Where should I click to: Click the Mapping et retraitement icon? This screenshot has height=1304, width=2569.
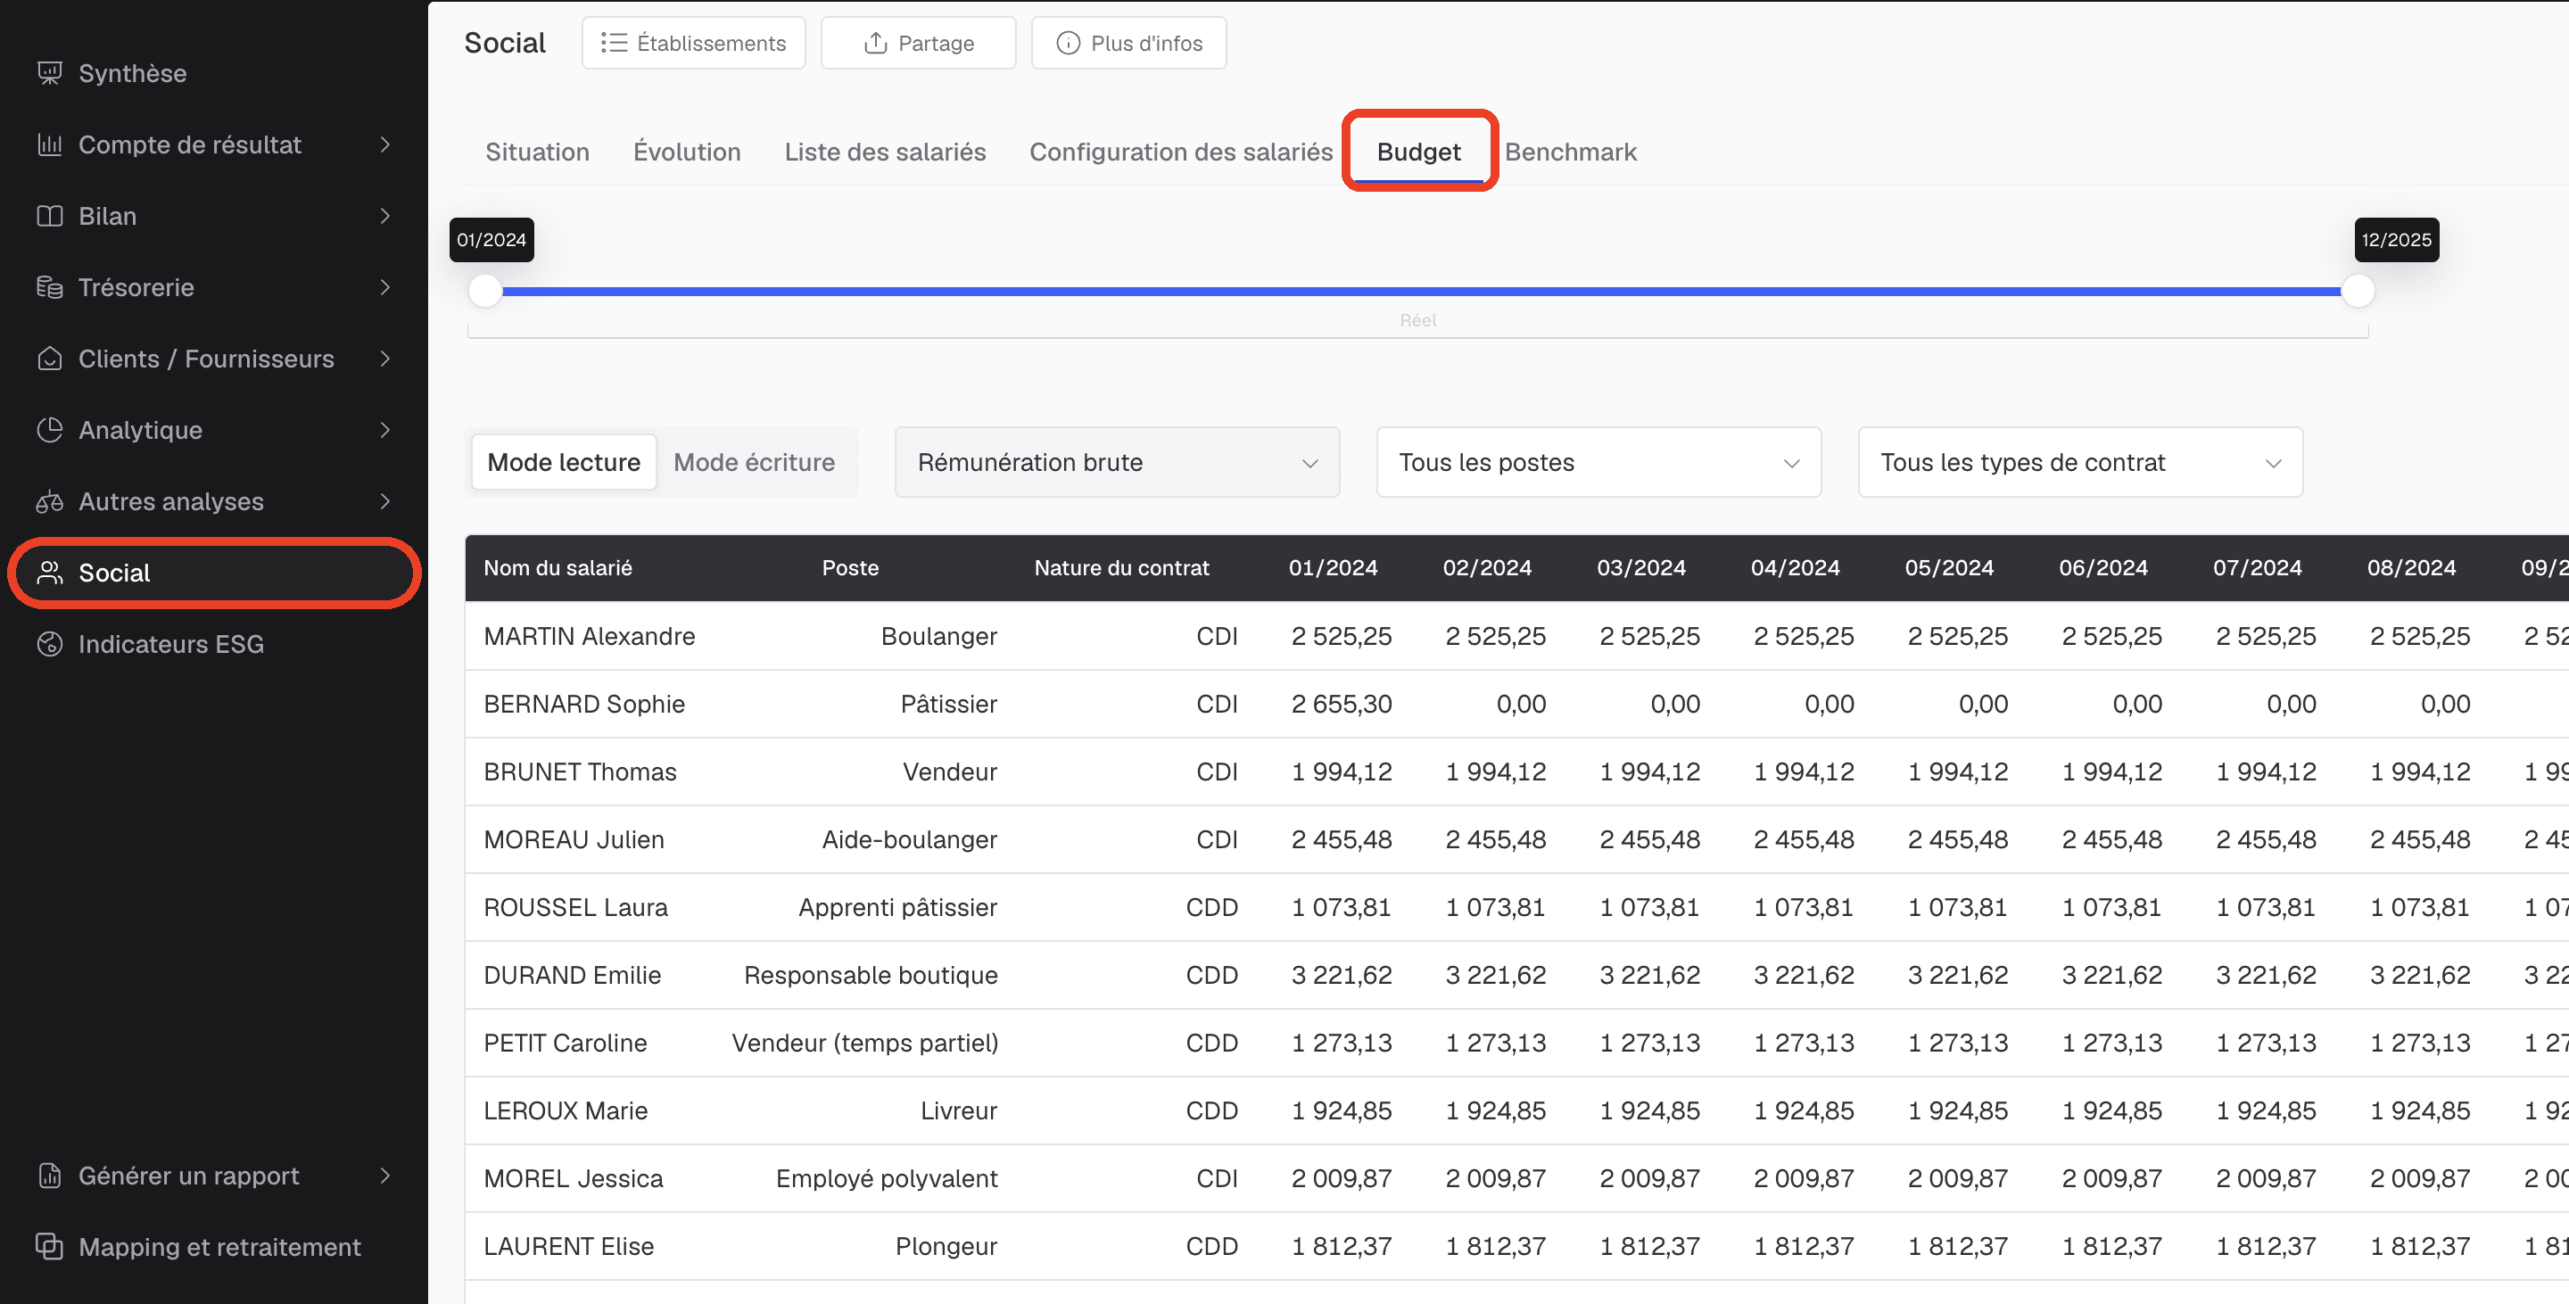[50, 1246]
